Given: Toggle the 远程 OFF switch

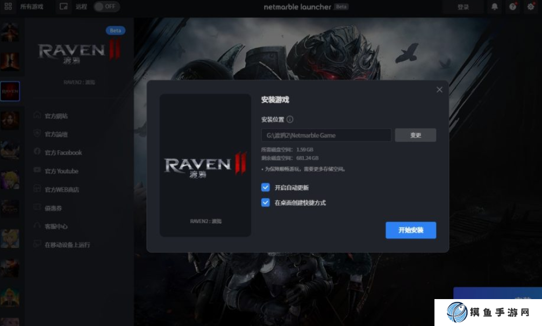Looking at the screenshot, I should click(x=106, y=7).
